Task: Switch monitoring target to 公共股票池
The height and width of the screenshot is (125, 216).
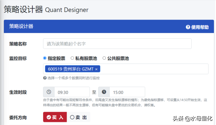Action: [x=104, y=58]
